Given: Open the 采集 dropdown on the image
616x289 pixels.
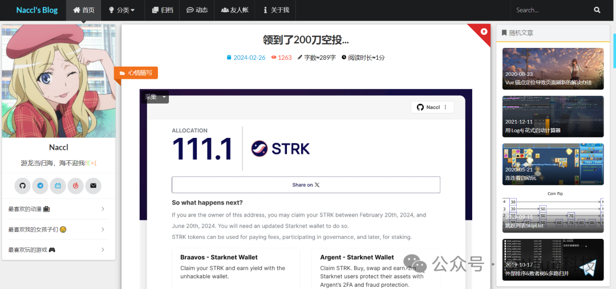Looking at the screenshot, I should [x=156, y=97].
